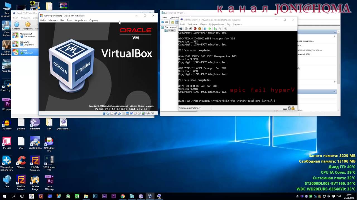Select WIN98 running virtual machine
The height and width of the screenshot is (200, 357).
pos(25,52)
